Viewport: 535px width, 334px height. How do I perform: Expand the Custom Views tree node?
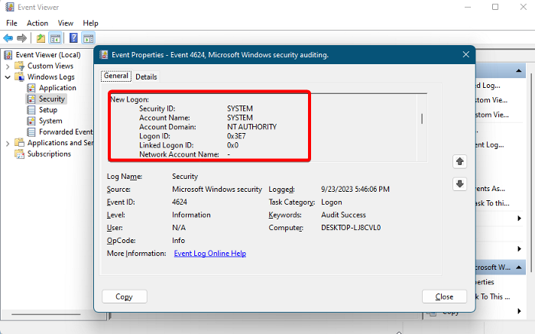coord(8,66)
